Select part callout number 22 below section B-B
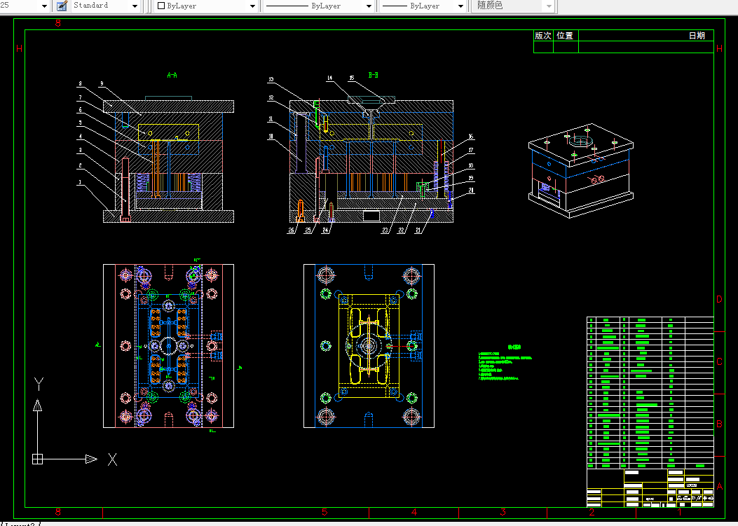 (401, 230)
